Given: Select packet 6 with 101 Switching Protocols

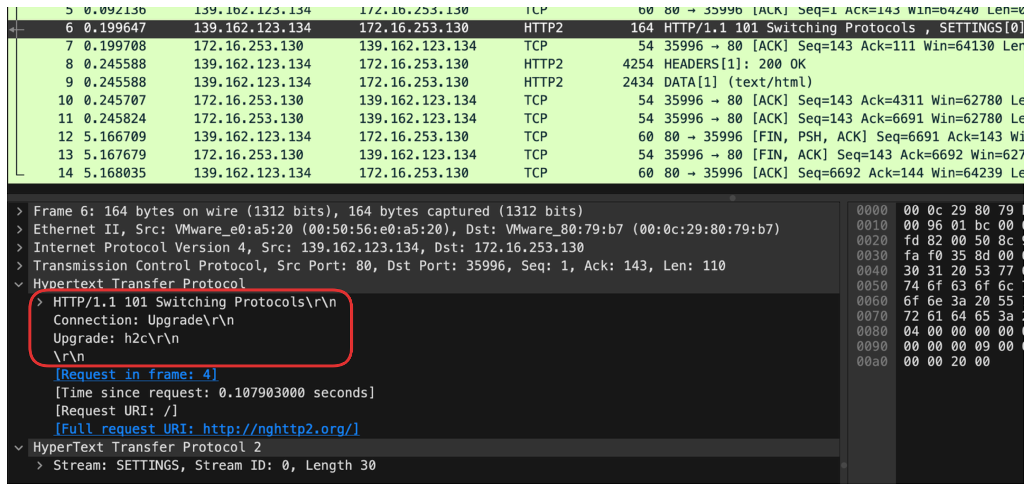Looking at the screenshot, I should coord(515,28).
